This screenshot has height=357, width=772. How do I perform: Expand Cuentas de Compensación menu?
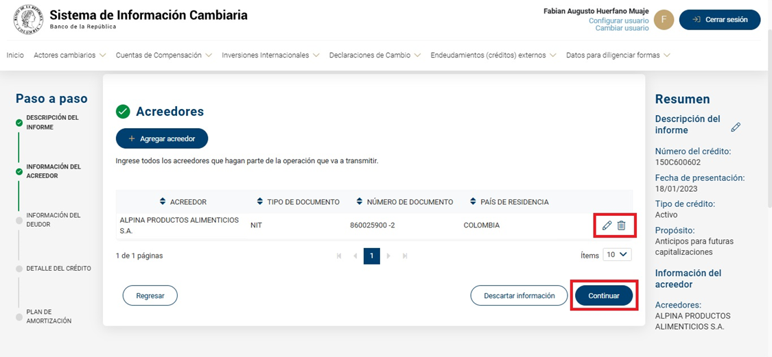tap(164, 55)
